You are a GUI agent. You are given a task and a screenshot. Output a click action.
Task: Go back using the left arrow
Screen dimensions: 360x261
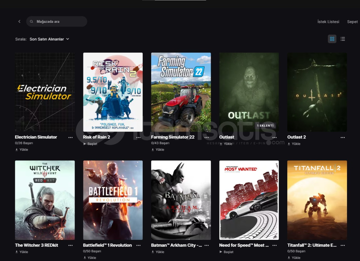pyautogui.click(x=19, y=21)
